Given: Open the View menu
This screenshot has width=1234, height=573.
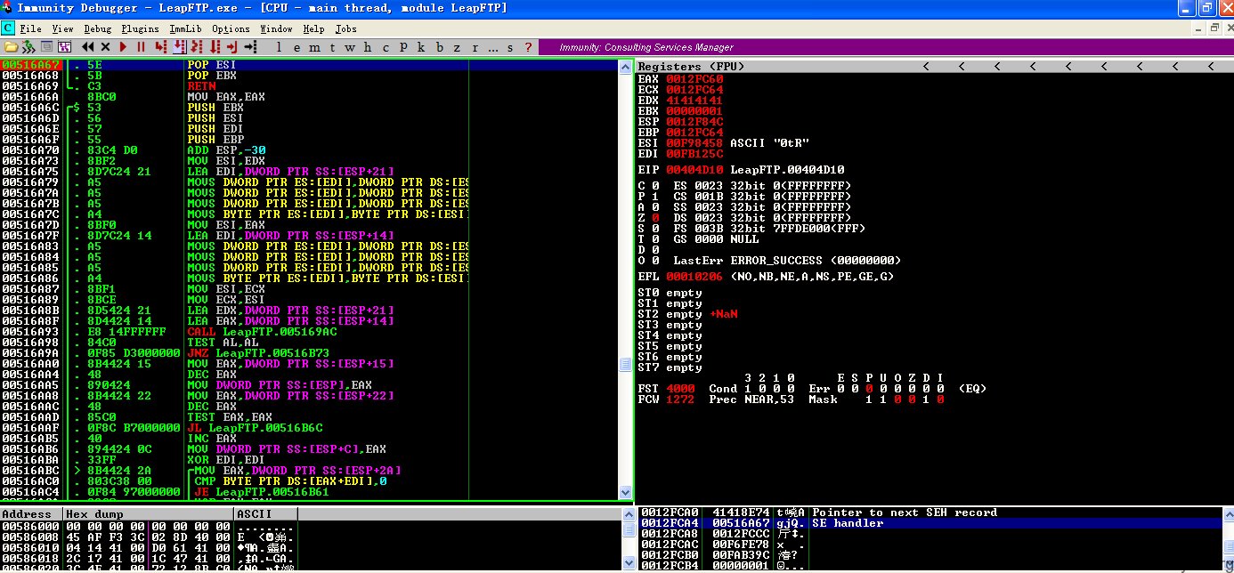Looking at the screenshot, I should point(62,28).
